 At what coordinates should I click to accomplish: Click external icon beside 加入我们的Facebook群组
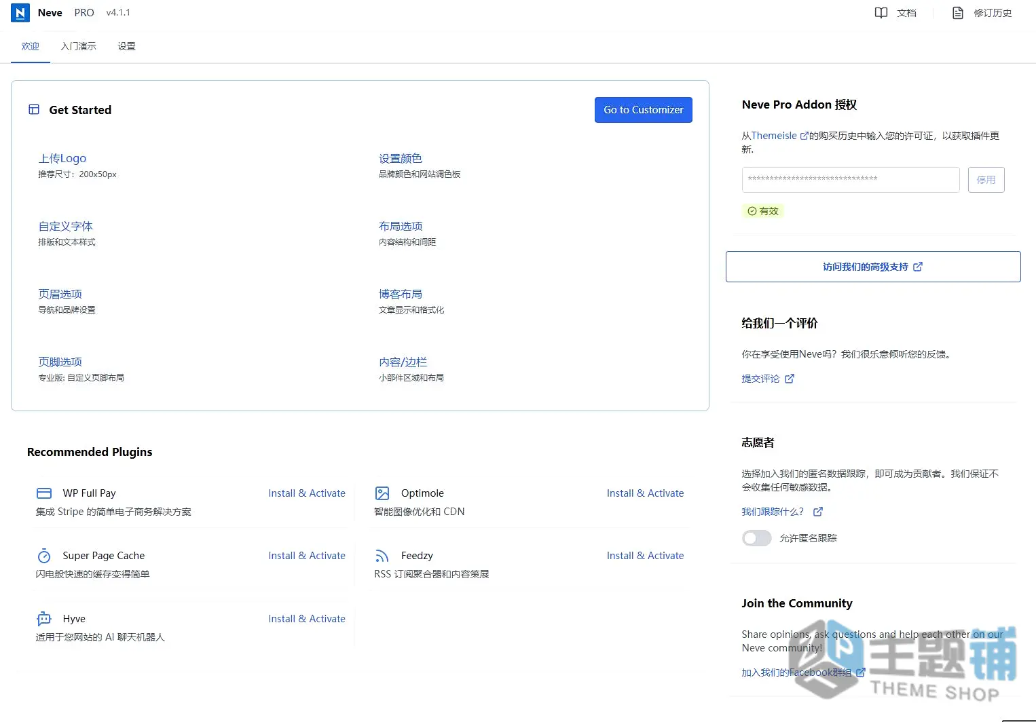click(861, 672)
